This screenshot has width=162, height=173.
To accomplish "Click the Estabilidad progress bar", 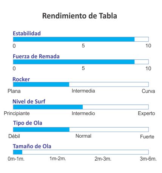I will tap(81, 39).
